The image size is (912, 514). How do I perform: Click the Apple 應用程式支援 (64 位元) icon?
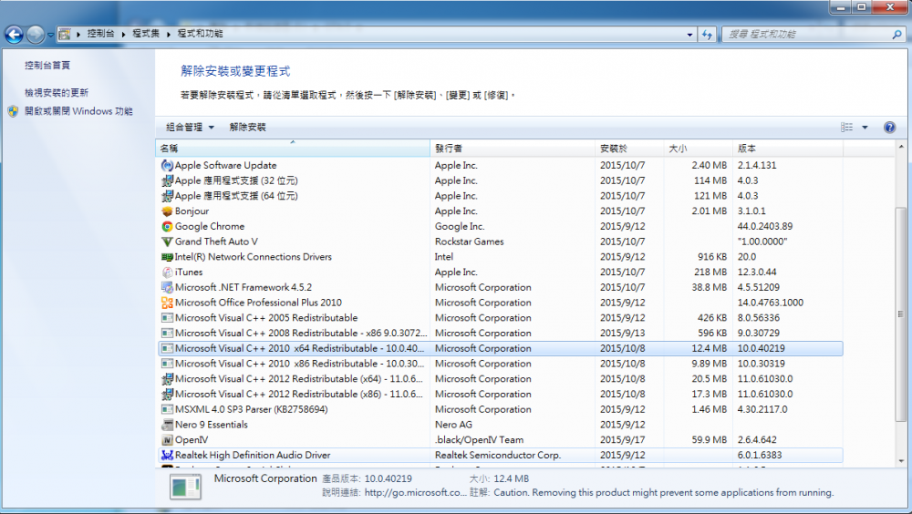167,196
